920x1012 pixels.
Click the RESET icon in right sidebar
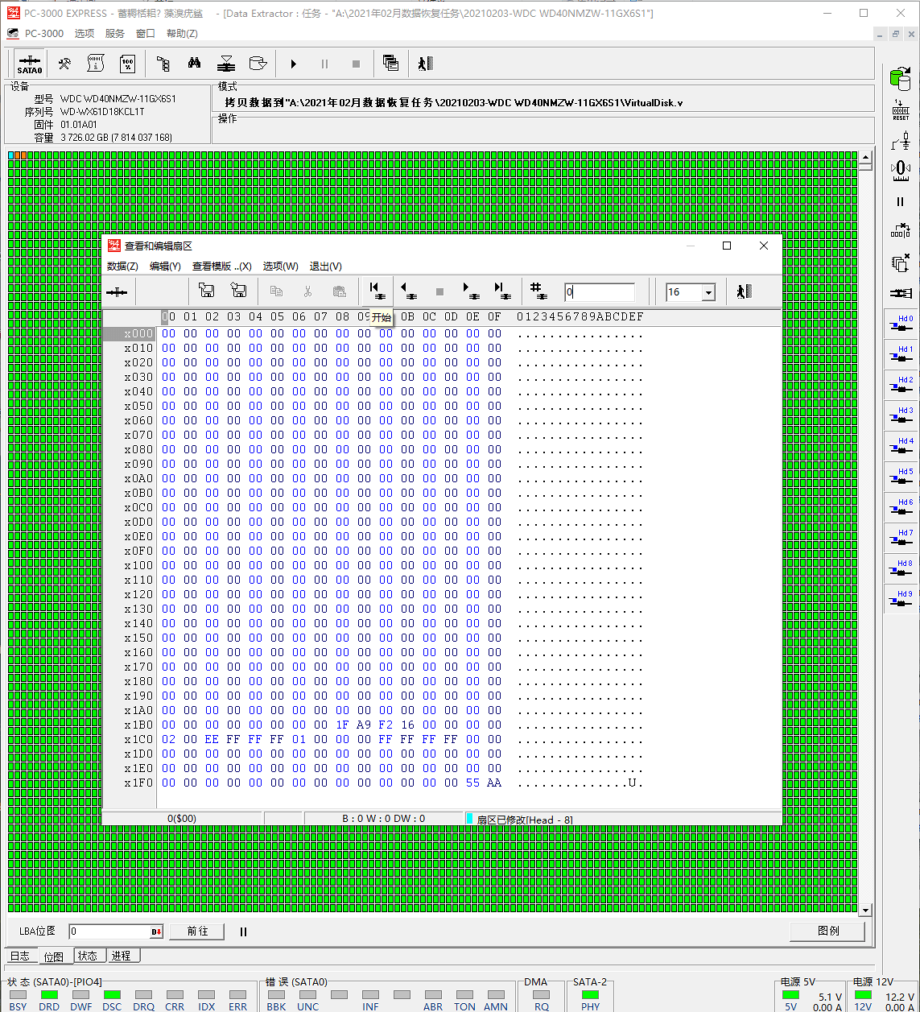click(x=900, y=110)
